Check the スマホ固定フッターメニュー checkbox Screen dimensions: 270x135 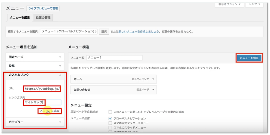tap(110, 123)
